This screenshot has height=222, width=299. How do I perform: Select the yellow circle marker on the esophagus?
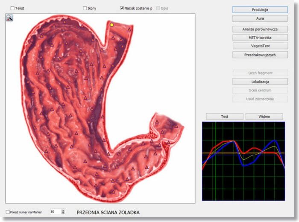pyautogui.click(x=112, y=25)
